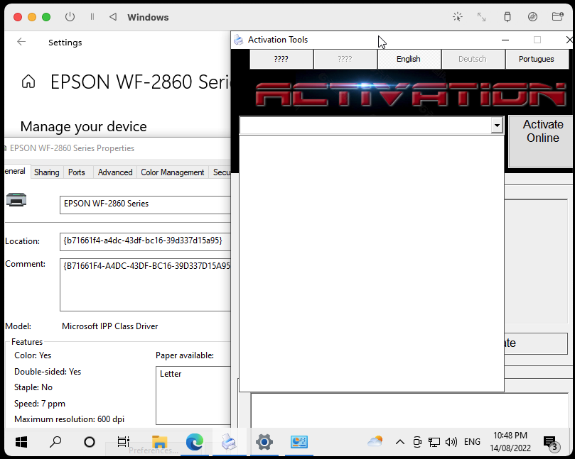Open the USB device icon in VM toolbar
The image size is (575, 459).
507,17
